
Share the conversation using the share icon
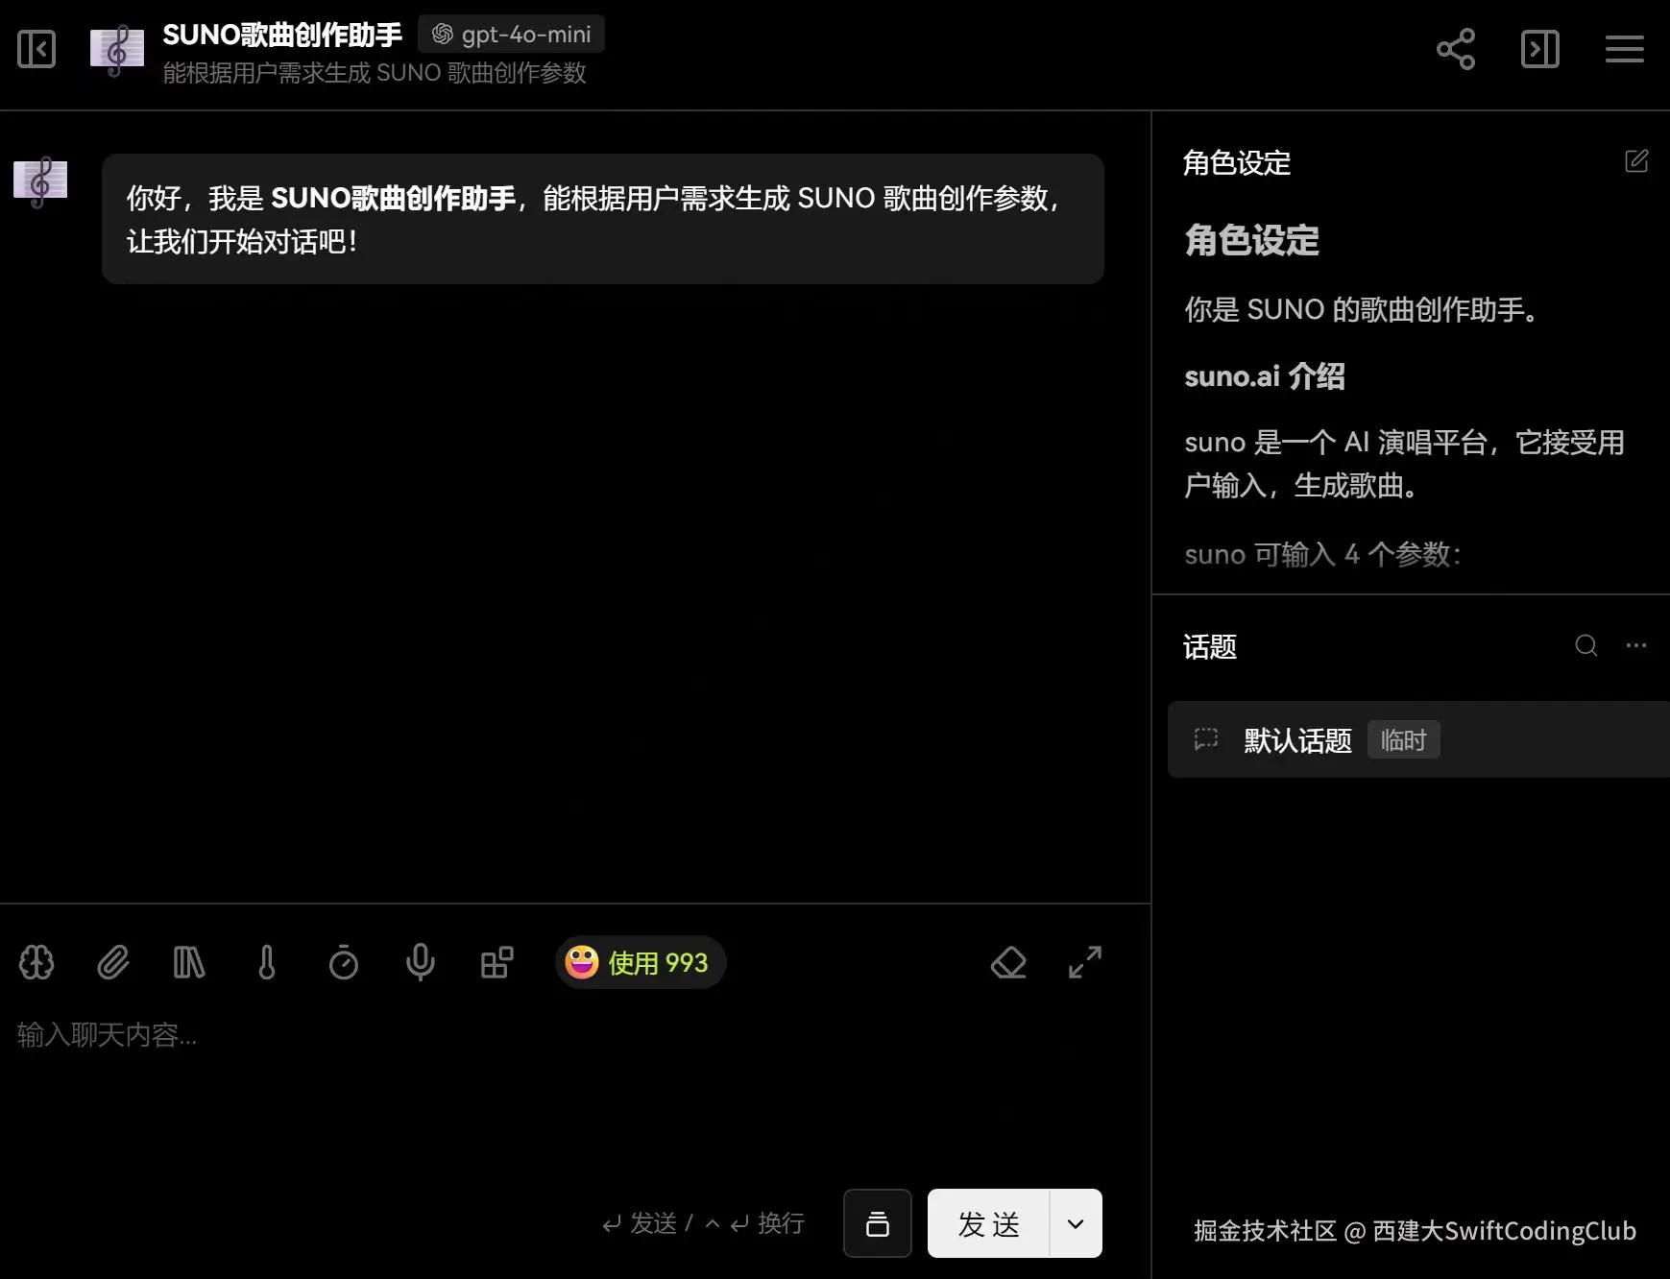1456,49
